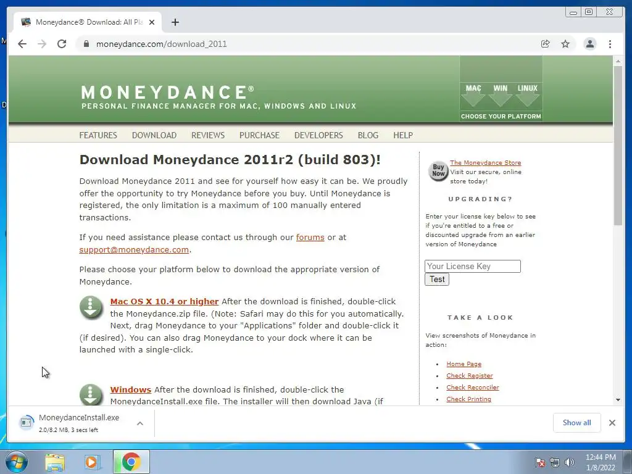Click the vertical scrollbar thumb
The height and width of the screenshot is (474, 632).
[x=617, y=146]
